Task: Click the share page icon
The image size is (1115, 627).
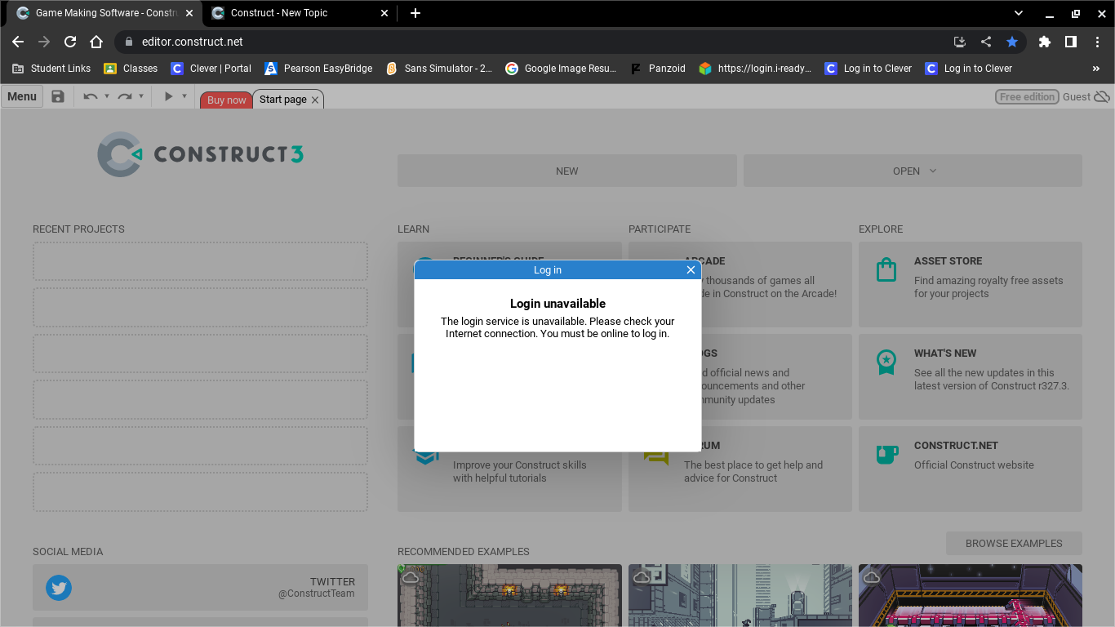Action: point(986,42)
